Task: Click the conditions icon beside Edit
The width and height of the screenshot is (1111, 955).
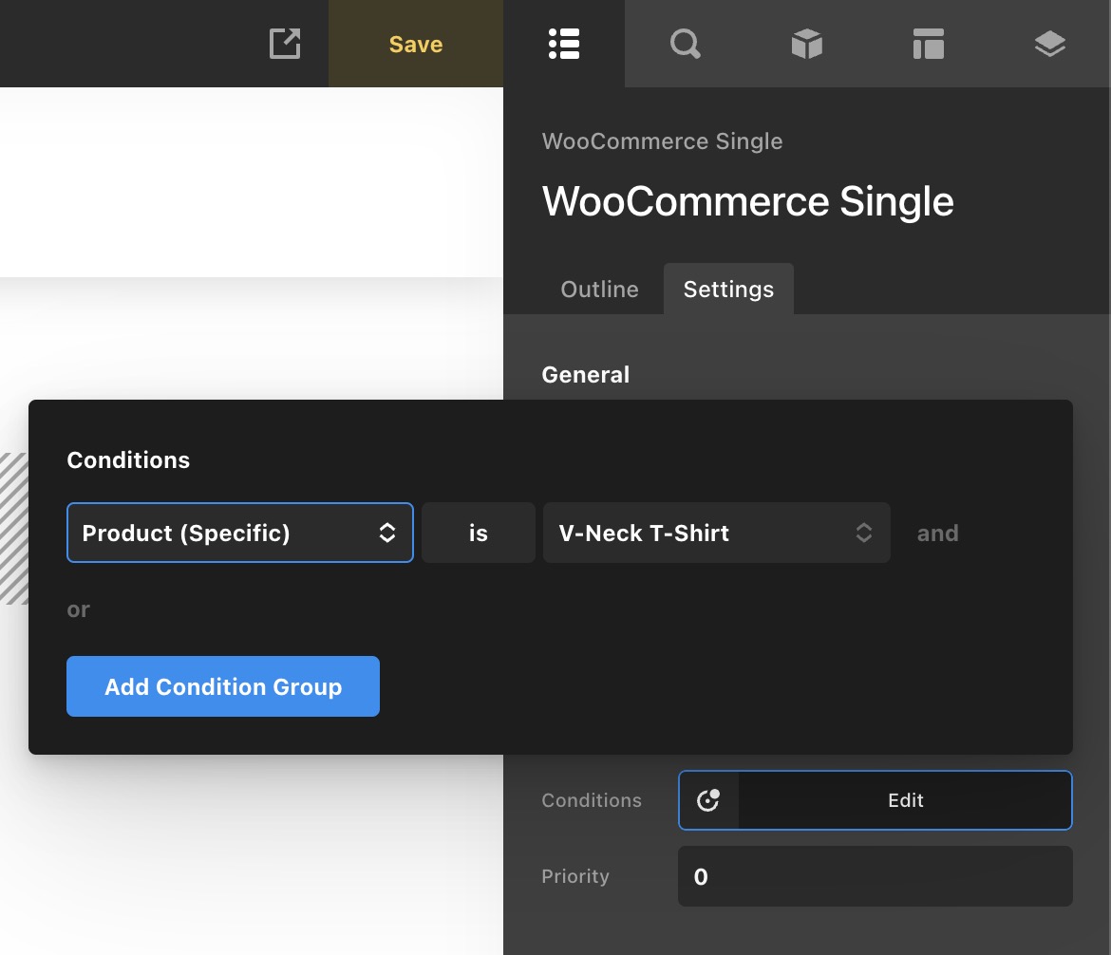Action: point(708,800)
